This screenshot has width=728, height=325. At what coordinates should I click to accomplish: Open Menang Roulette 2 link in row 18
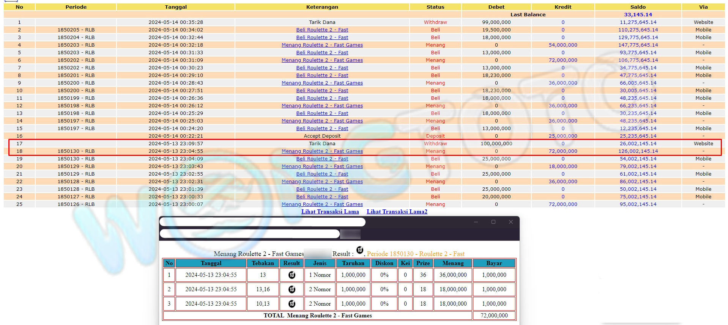pyautogui.click(x=322, y=151)
